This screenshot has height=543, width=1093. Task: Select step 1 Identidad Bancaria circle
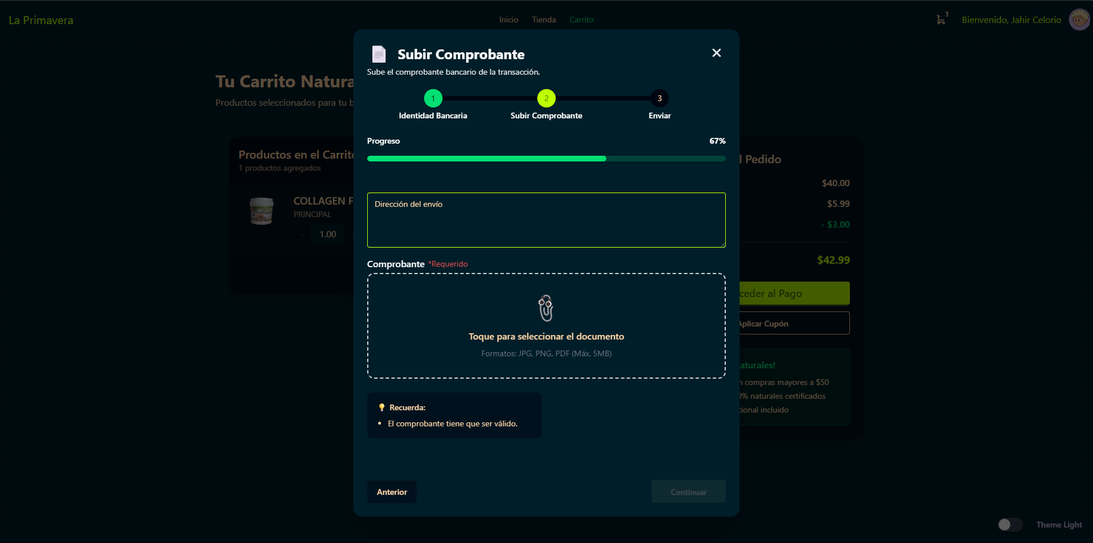coord(433,98)
